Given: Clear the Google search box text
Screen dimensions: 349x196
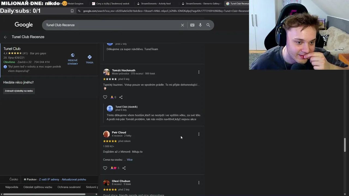Looking at the screenshot, I should (x=182, y=25).
